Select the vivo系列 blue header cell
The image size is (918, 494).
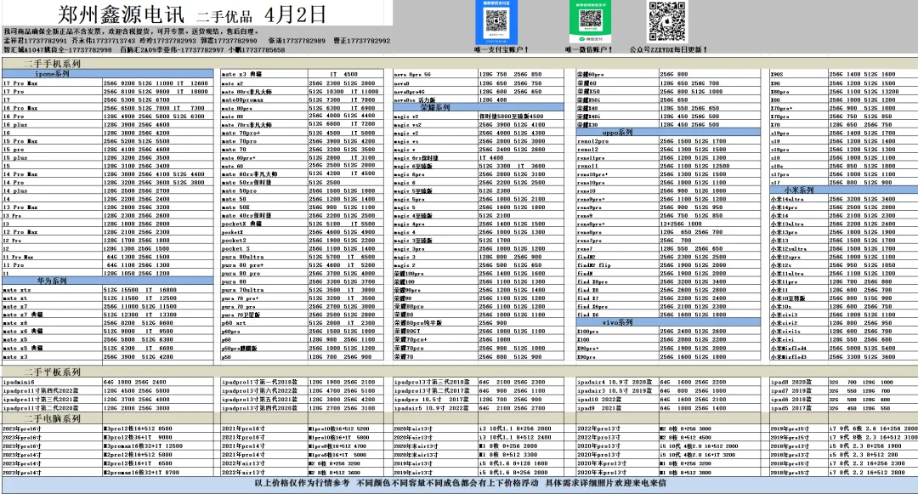click(669, 322)
